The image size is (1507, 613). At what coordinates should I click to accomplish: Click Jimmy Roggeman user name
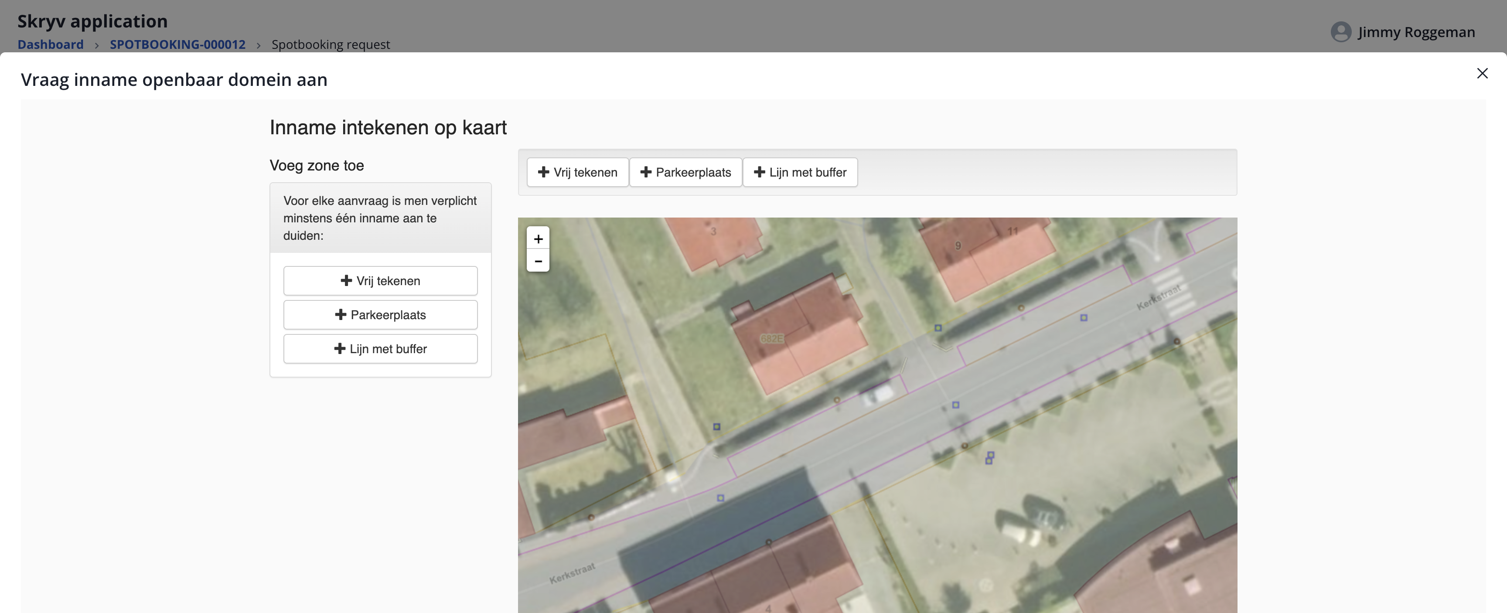(1416, 32)
